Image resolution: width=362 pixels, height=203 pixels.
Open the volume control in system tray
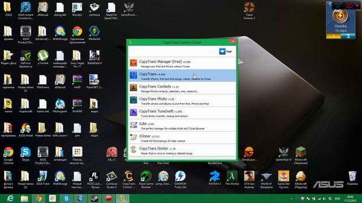pos(324,198)
